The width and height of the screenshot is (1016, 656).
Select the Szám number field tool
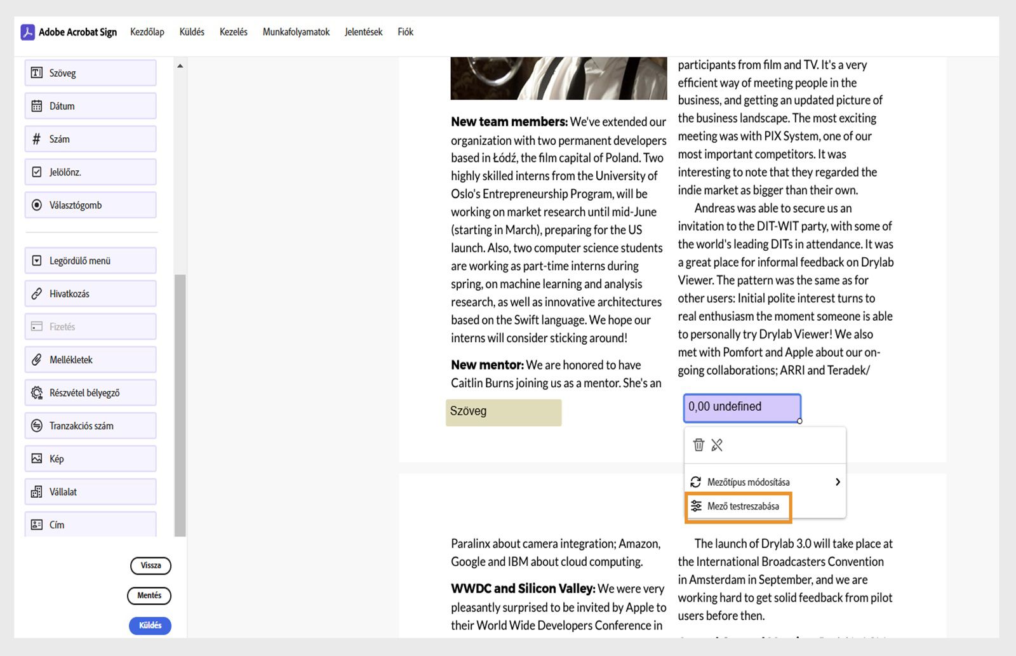coord(91,139)
